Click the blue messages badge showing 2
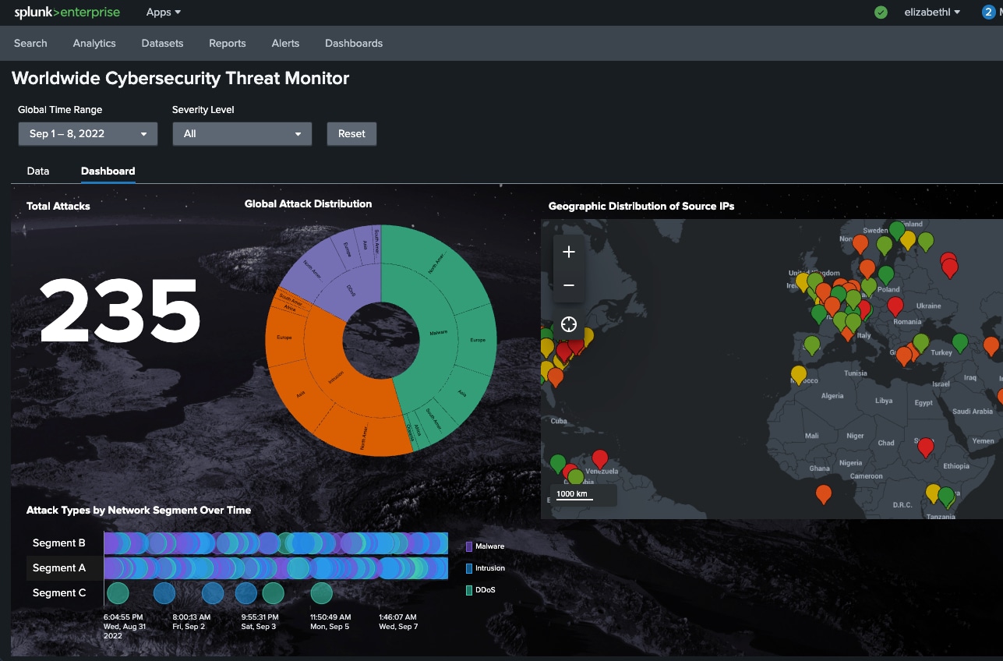 tap(988, 12)
